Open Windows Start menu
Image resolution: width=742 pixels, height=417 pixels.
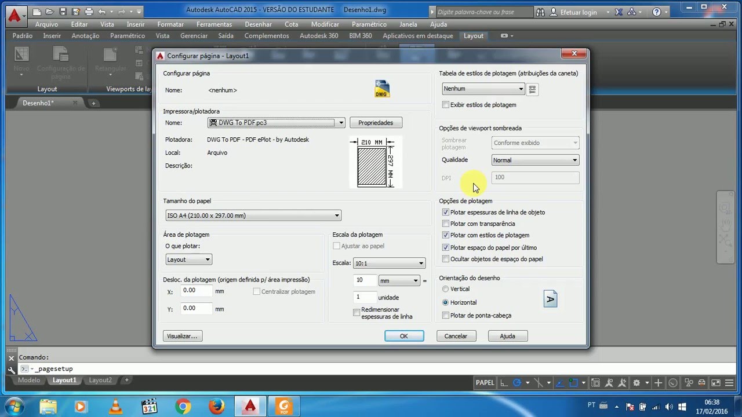tap(14, 406)
